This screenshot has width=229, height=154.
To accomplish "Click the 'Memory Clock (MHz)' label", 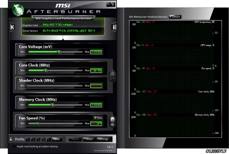I will pos(38,99).
